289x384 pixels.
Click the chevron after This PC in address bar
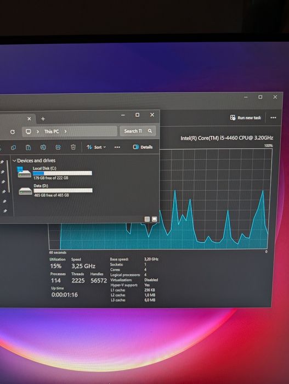(65, 131)
